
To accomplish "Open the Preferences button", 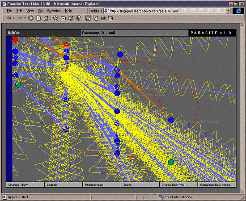I will click(102, 185).
